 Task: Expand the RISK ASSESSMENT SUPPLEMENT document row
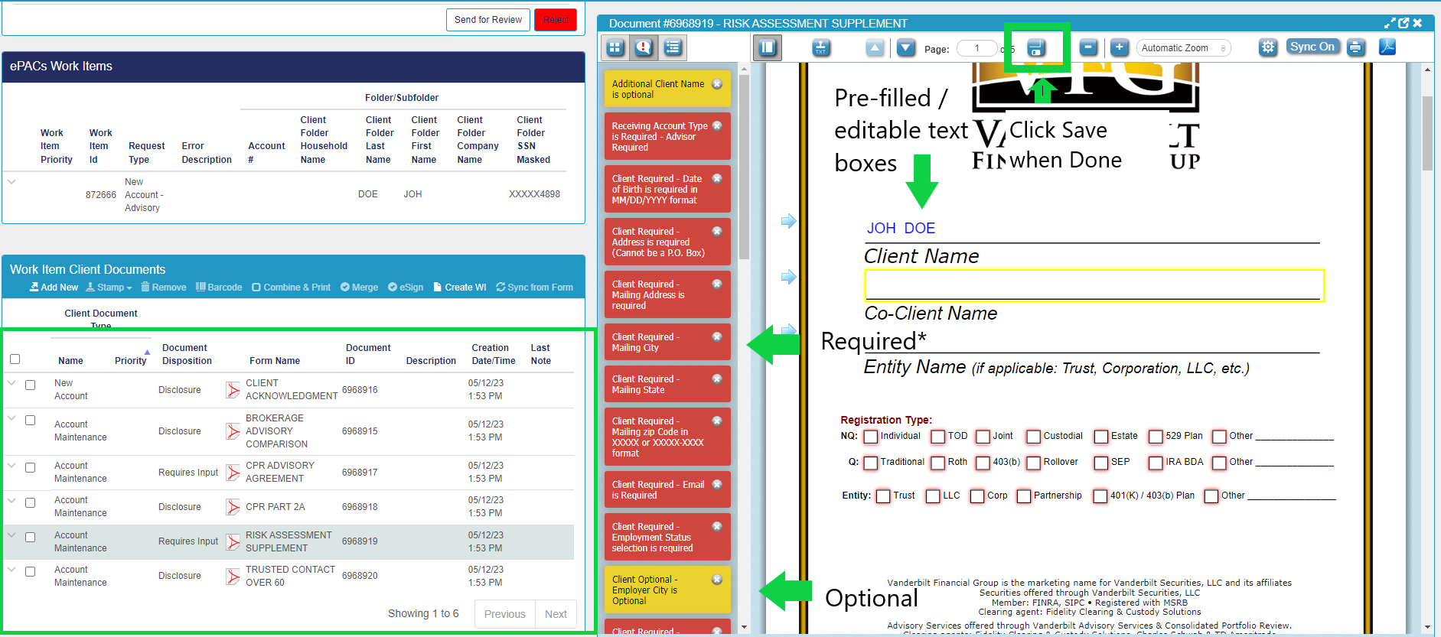click(11, 535)
